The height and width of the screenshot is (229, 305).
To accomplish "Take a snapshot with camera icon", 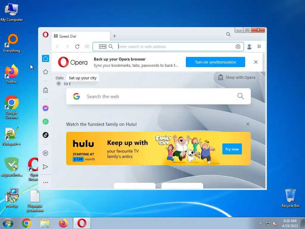I will [238, 47].
